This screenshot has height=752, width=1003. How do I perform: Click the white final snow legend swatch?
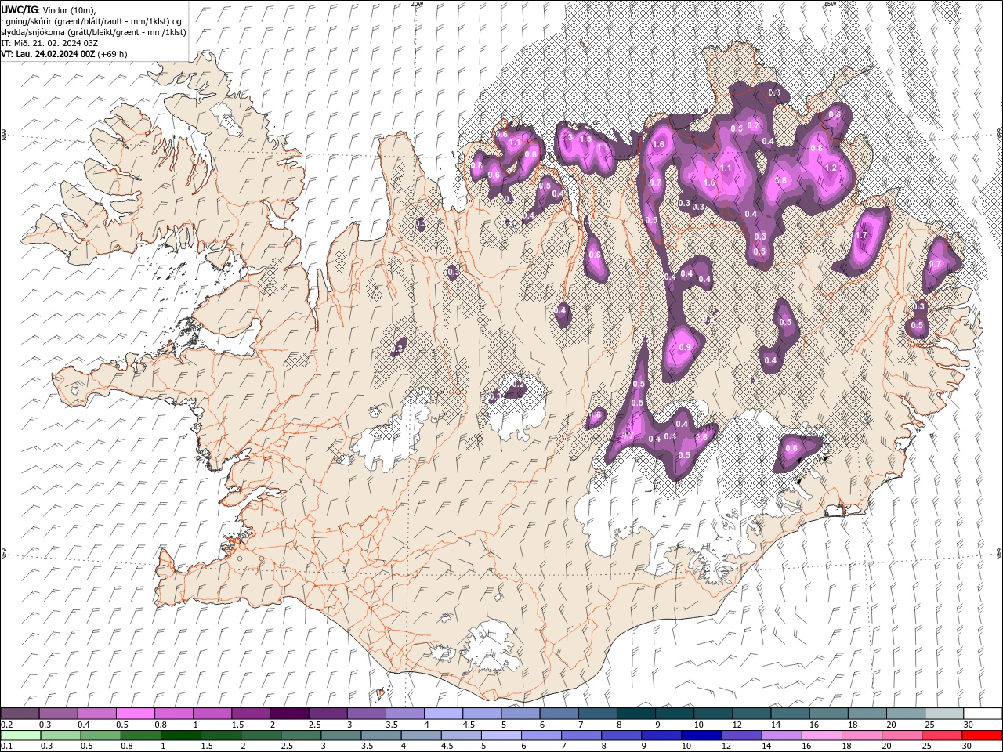pos(982,714)
